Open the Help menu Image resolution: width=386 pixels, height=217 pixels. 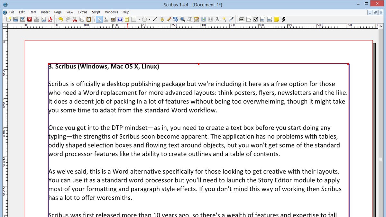pos(126,12)
